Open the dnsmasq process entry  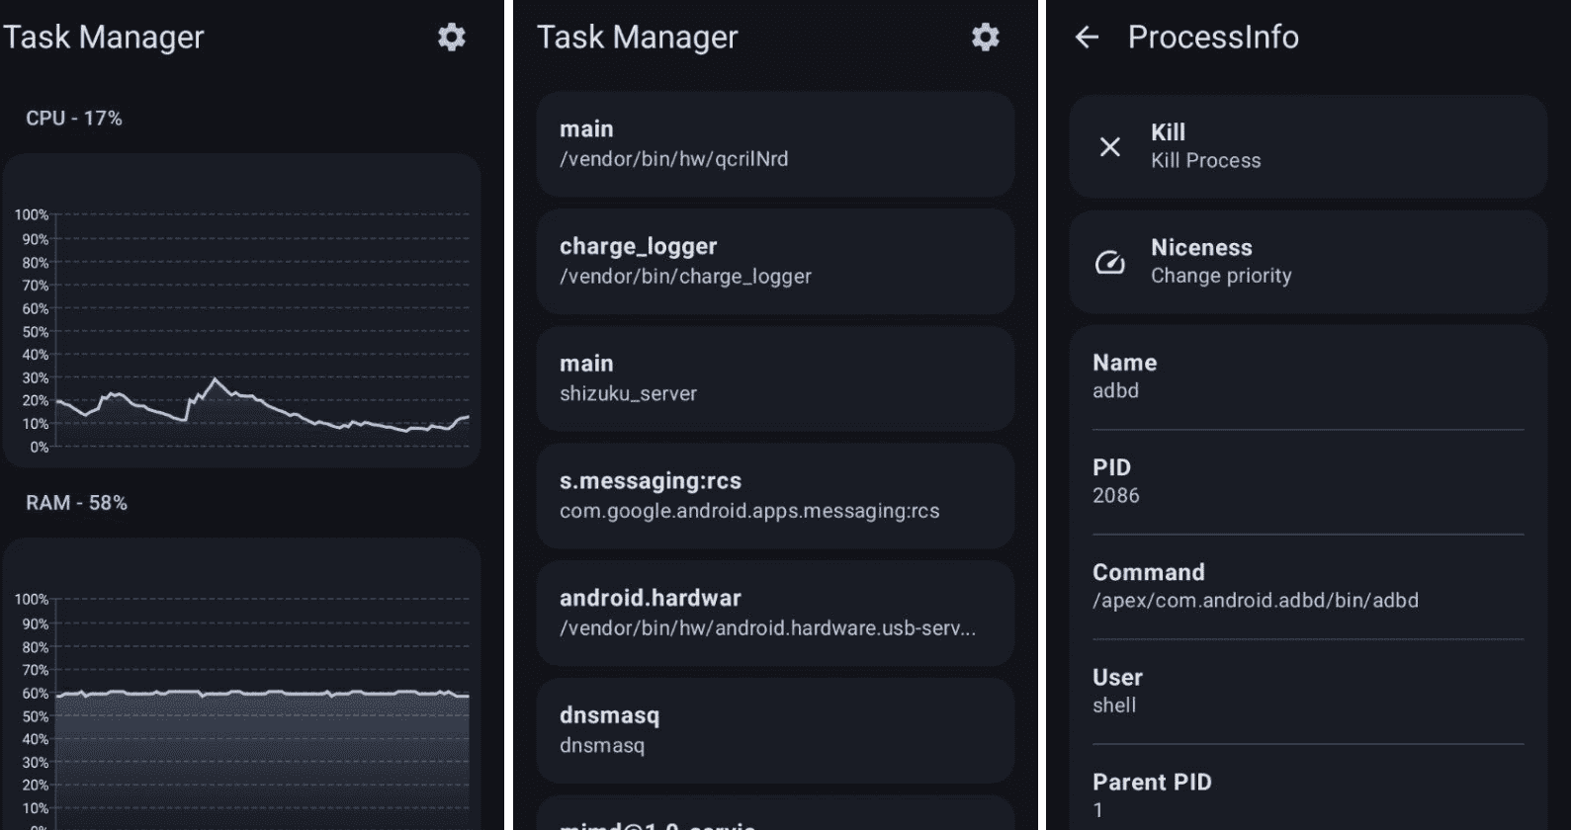775,731
